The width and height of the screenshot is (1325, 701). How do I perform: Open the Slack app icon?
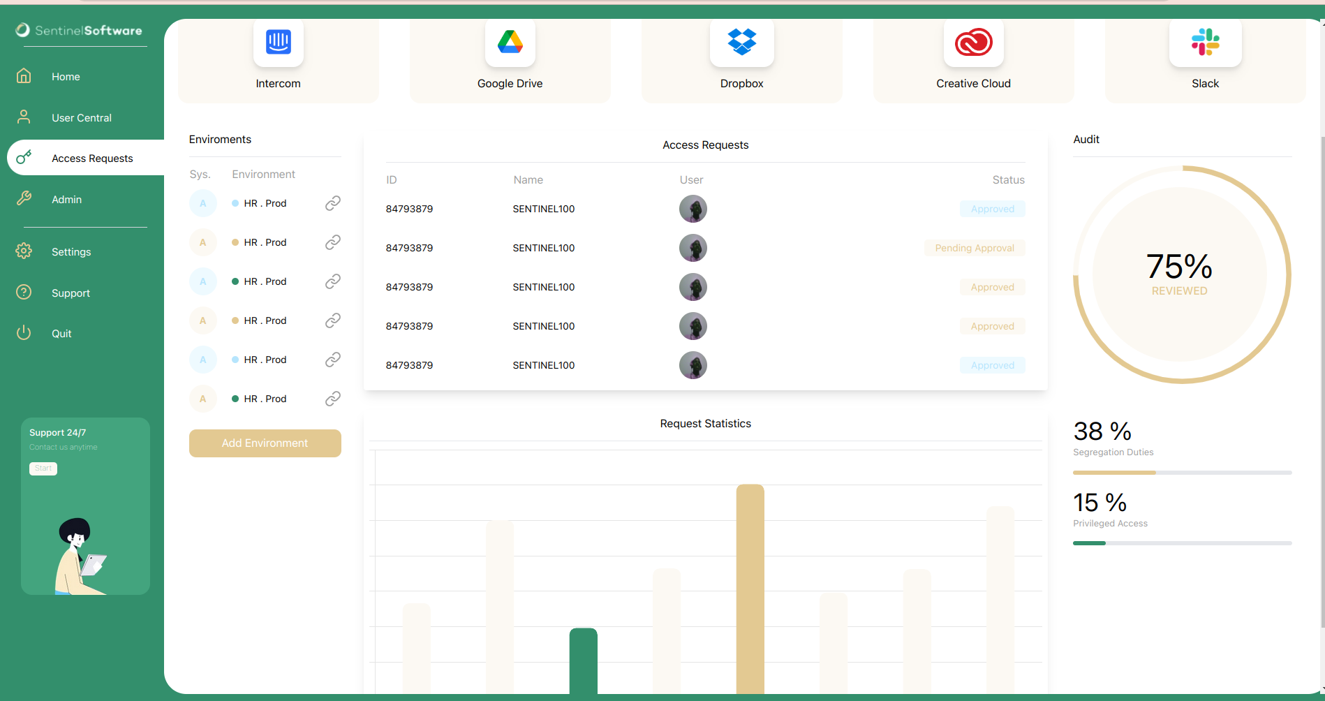click(1206, 42)
